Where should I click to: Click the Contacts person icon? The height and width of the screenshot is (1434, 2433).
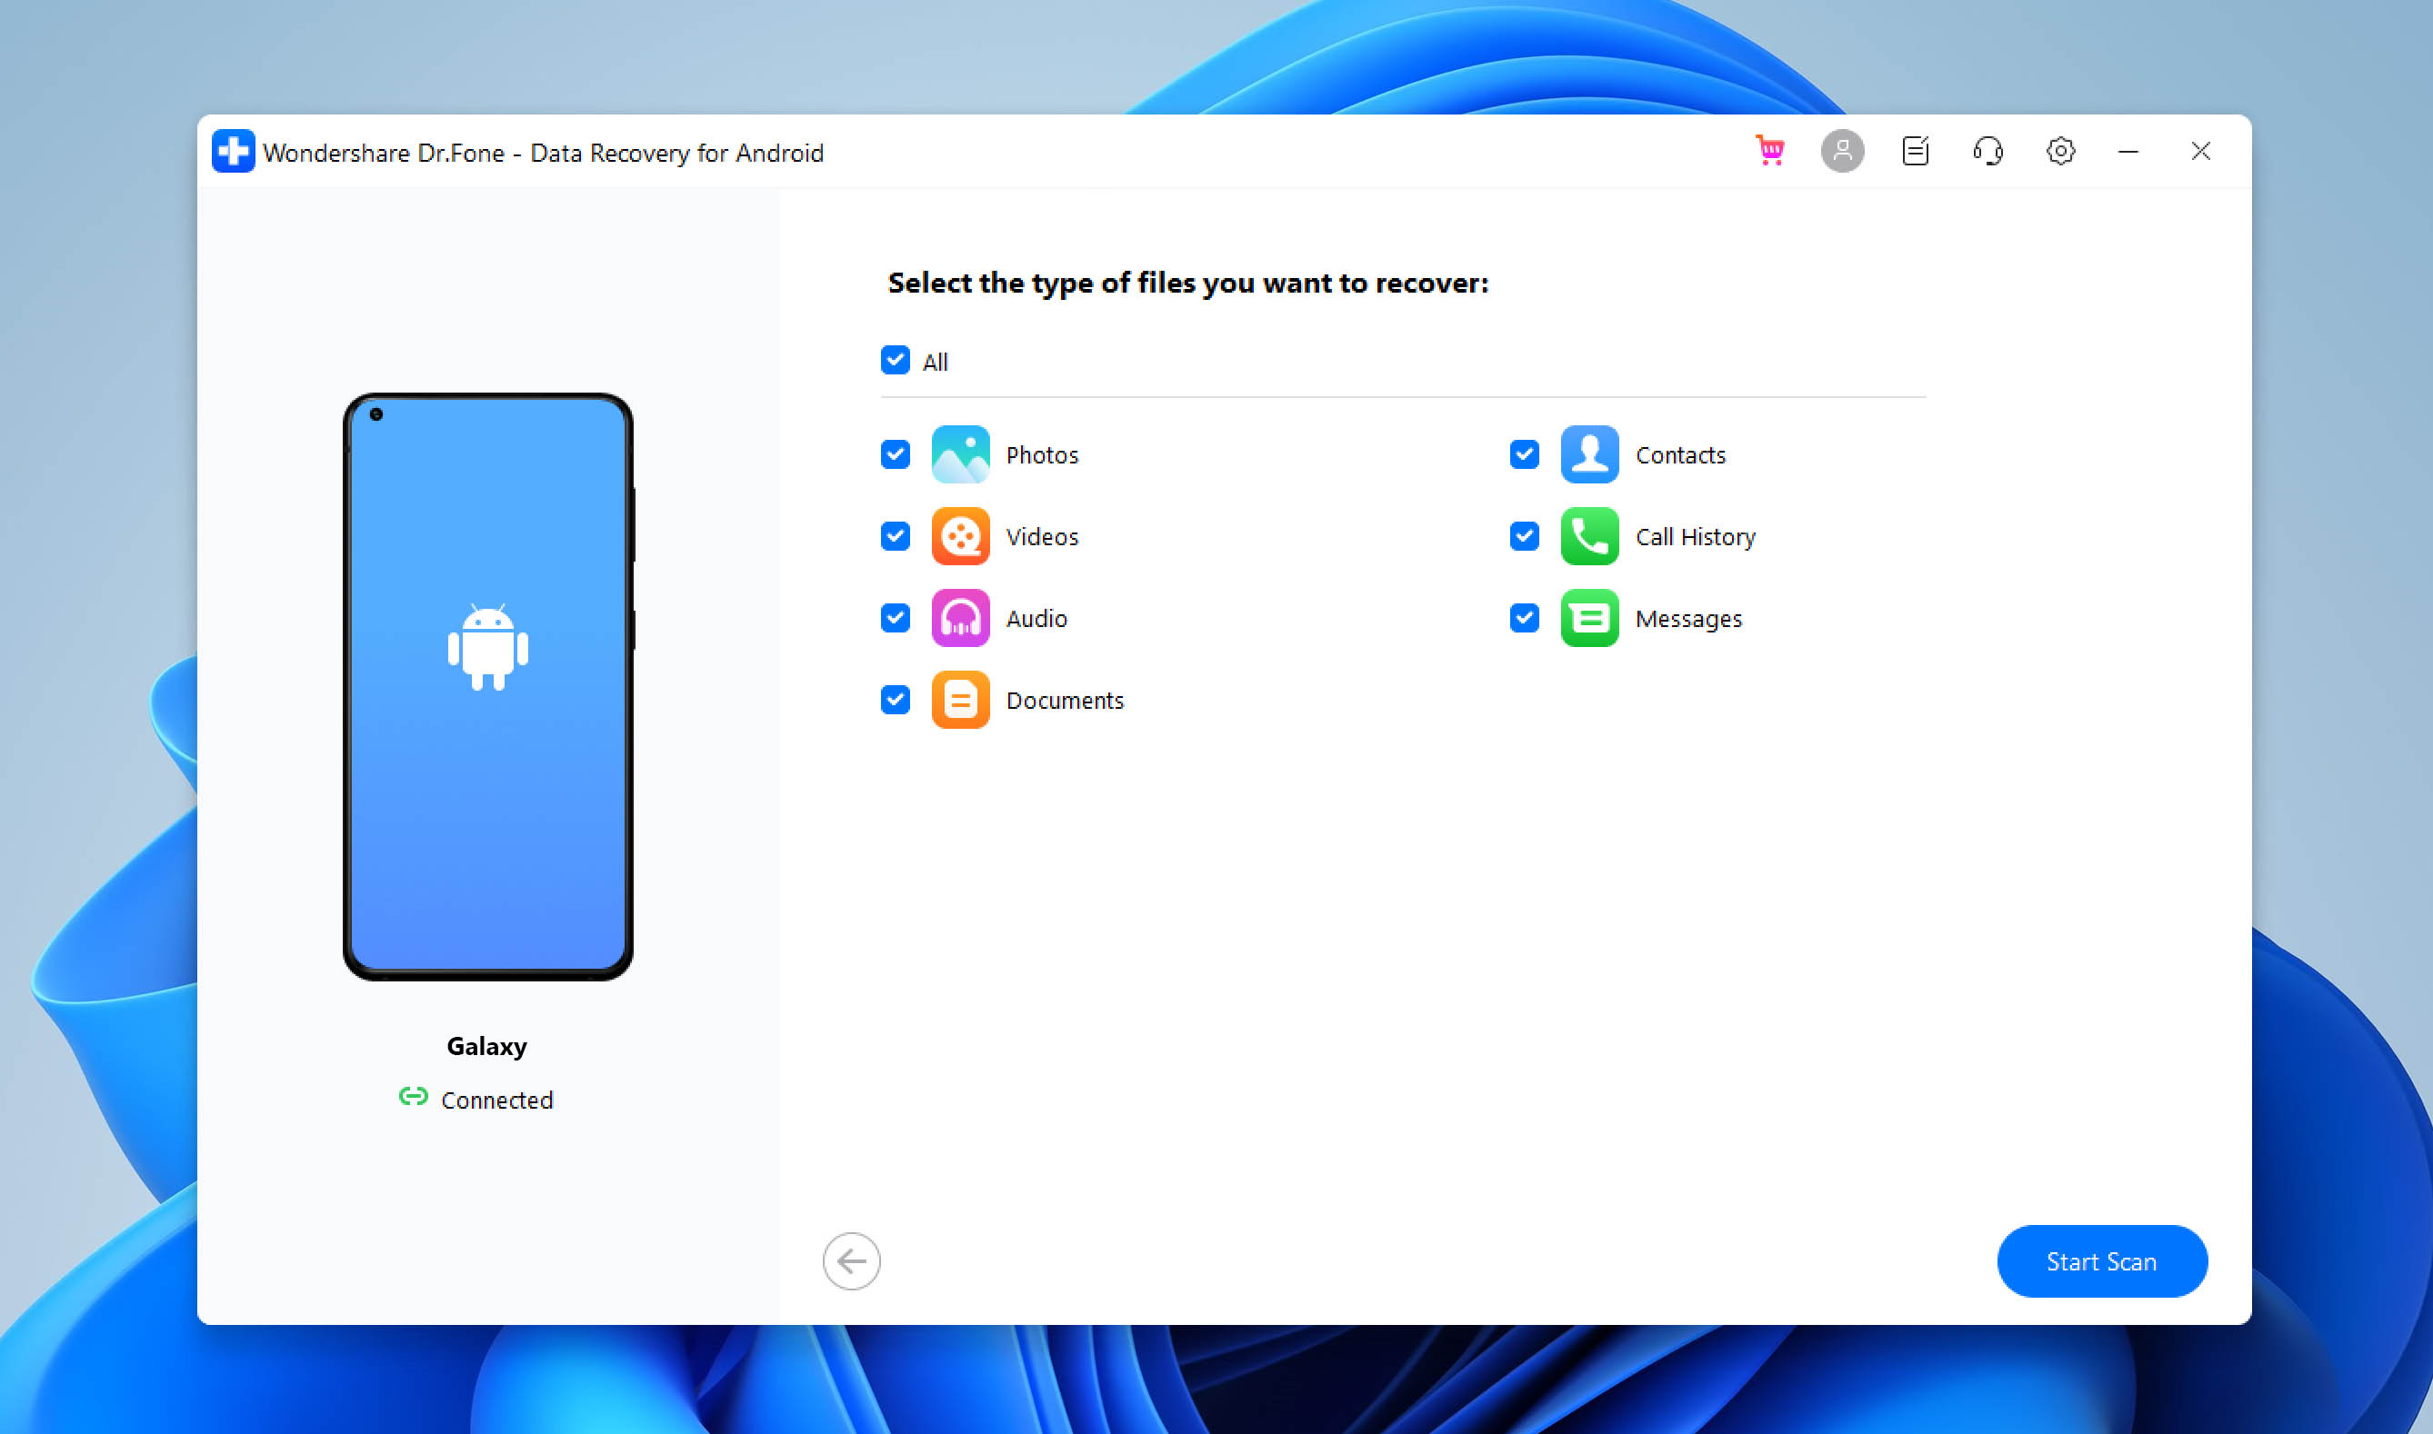click(1589, 454)
